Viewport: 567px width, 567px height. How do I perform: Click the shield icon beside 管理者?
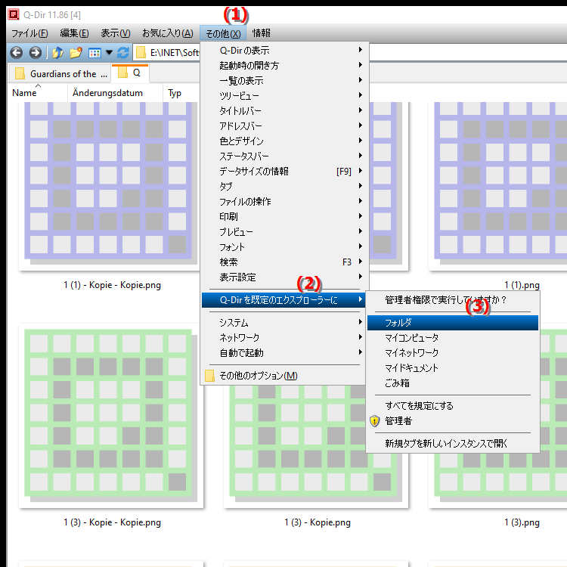[374, 420]
